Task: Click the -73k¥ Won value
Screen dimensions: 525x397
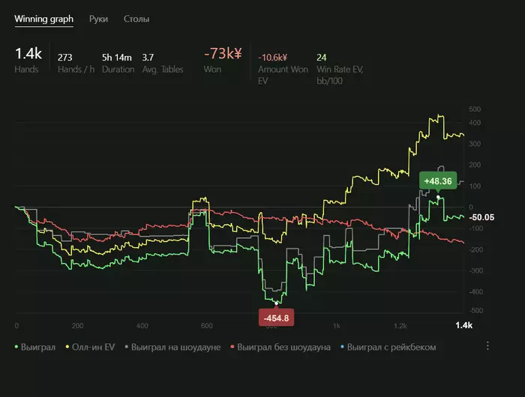Action: (x=223, y=53)
